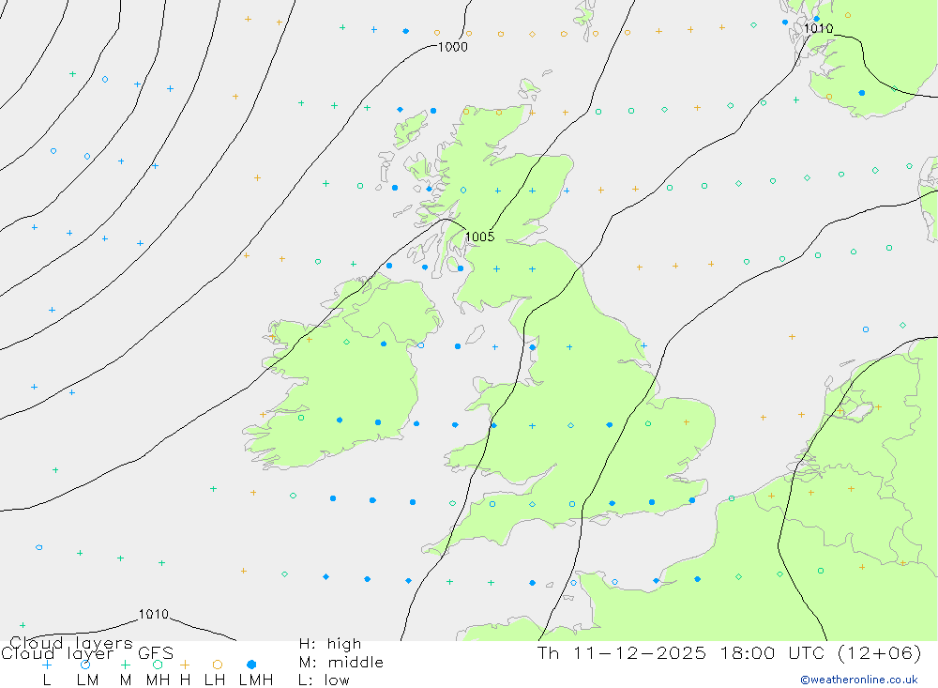Viewport: 938px width, 688px height.
Task: Click the 'LH' legend label text
Action: 215,680
